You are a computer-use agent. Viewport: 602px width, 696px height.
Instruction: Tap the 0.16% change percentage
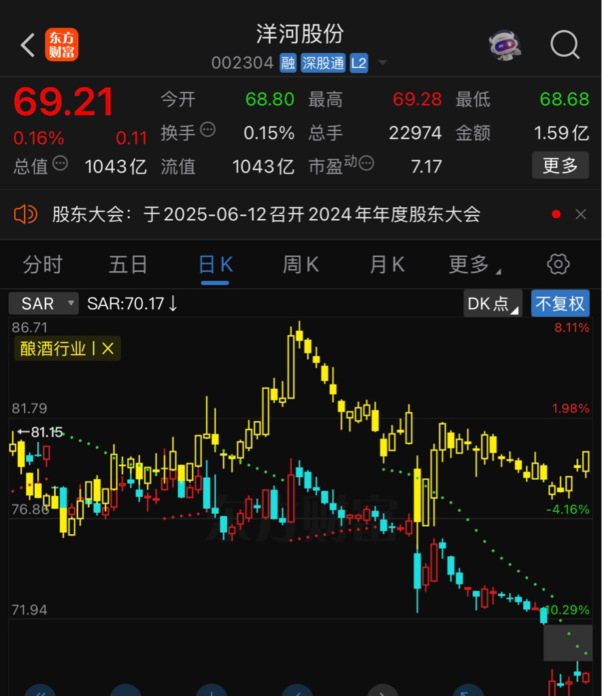(39, 138)
